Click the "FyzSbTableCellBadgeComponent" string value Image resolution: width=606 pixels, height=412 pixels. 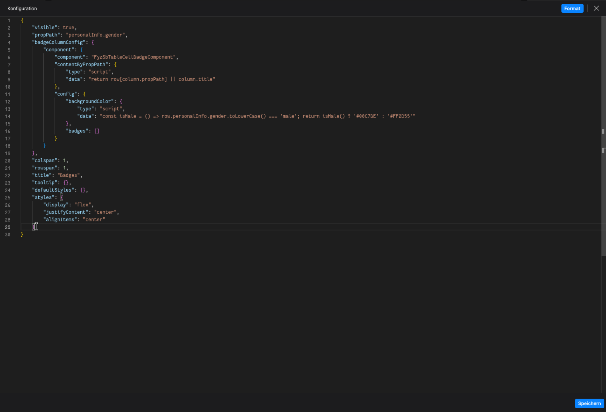[133, 57]
